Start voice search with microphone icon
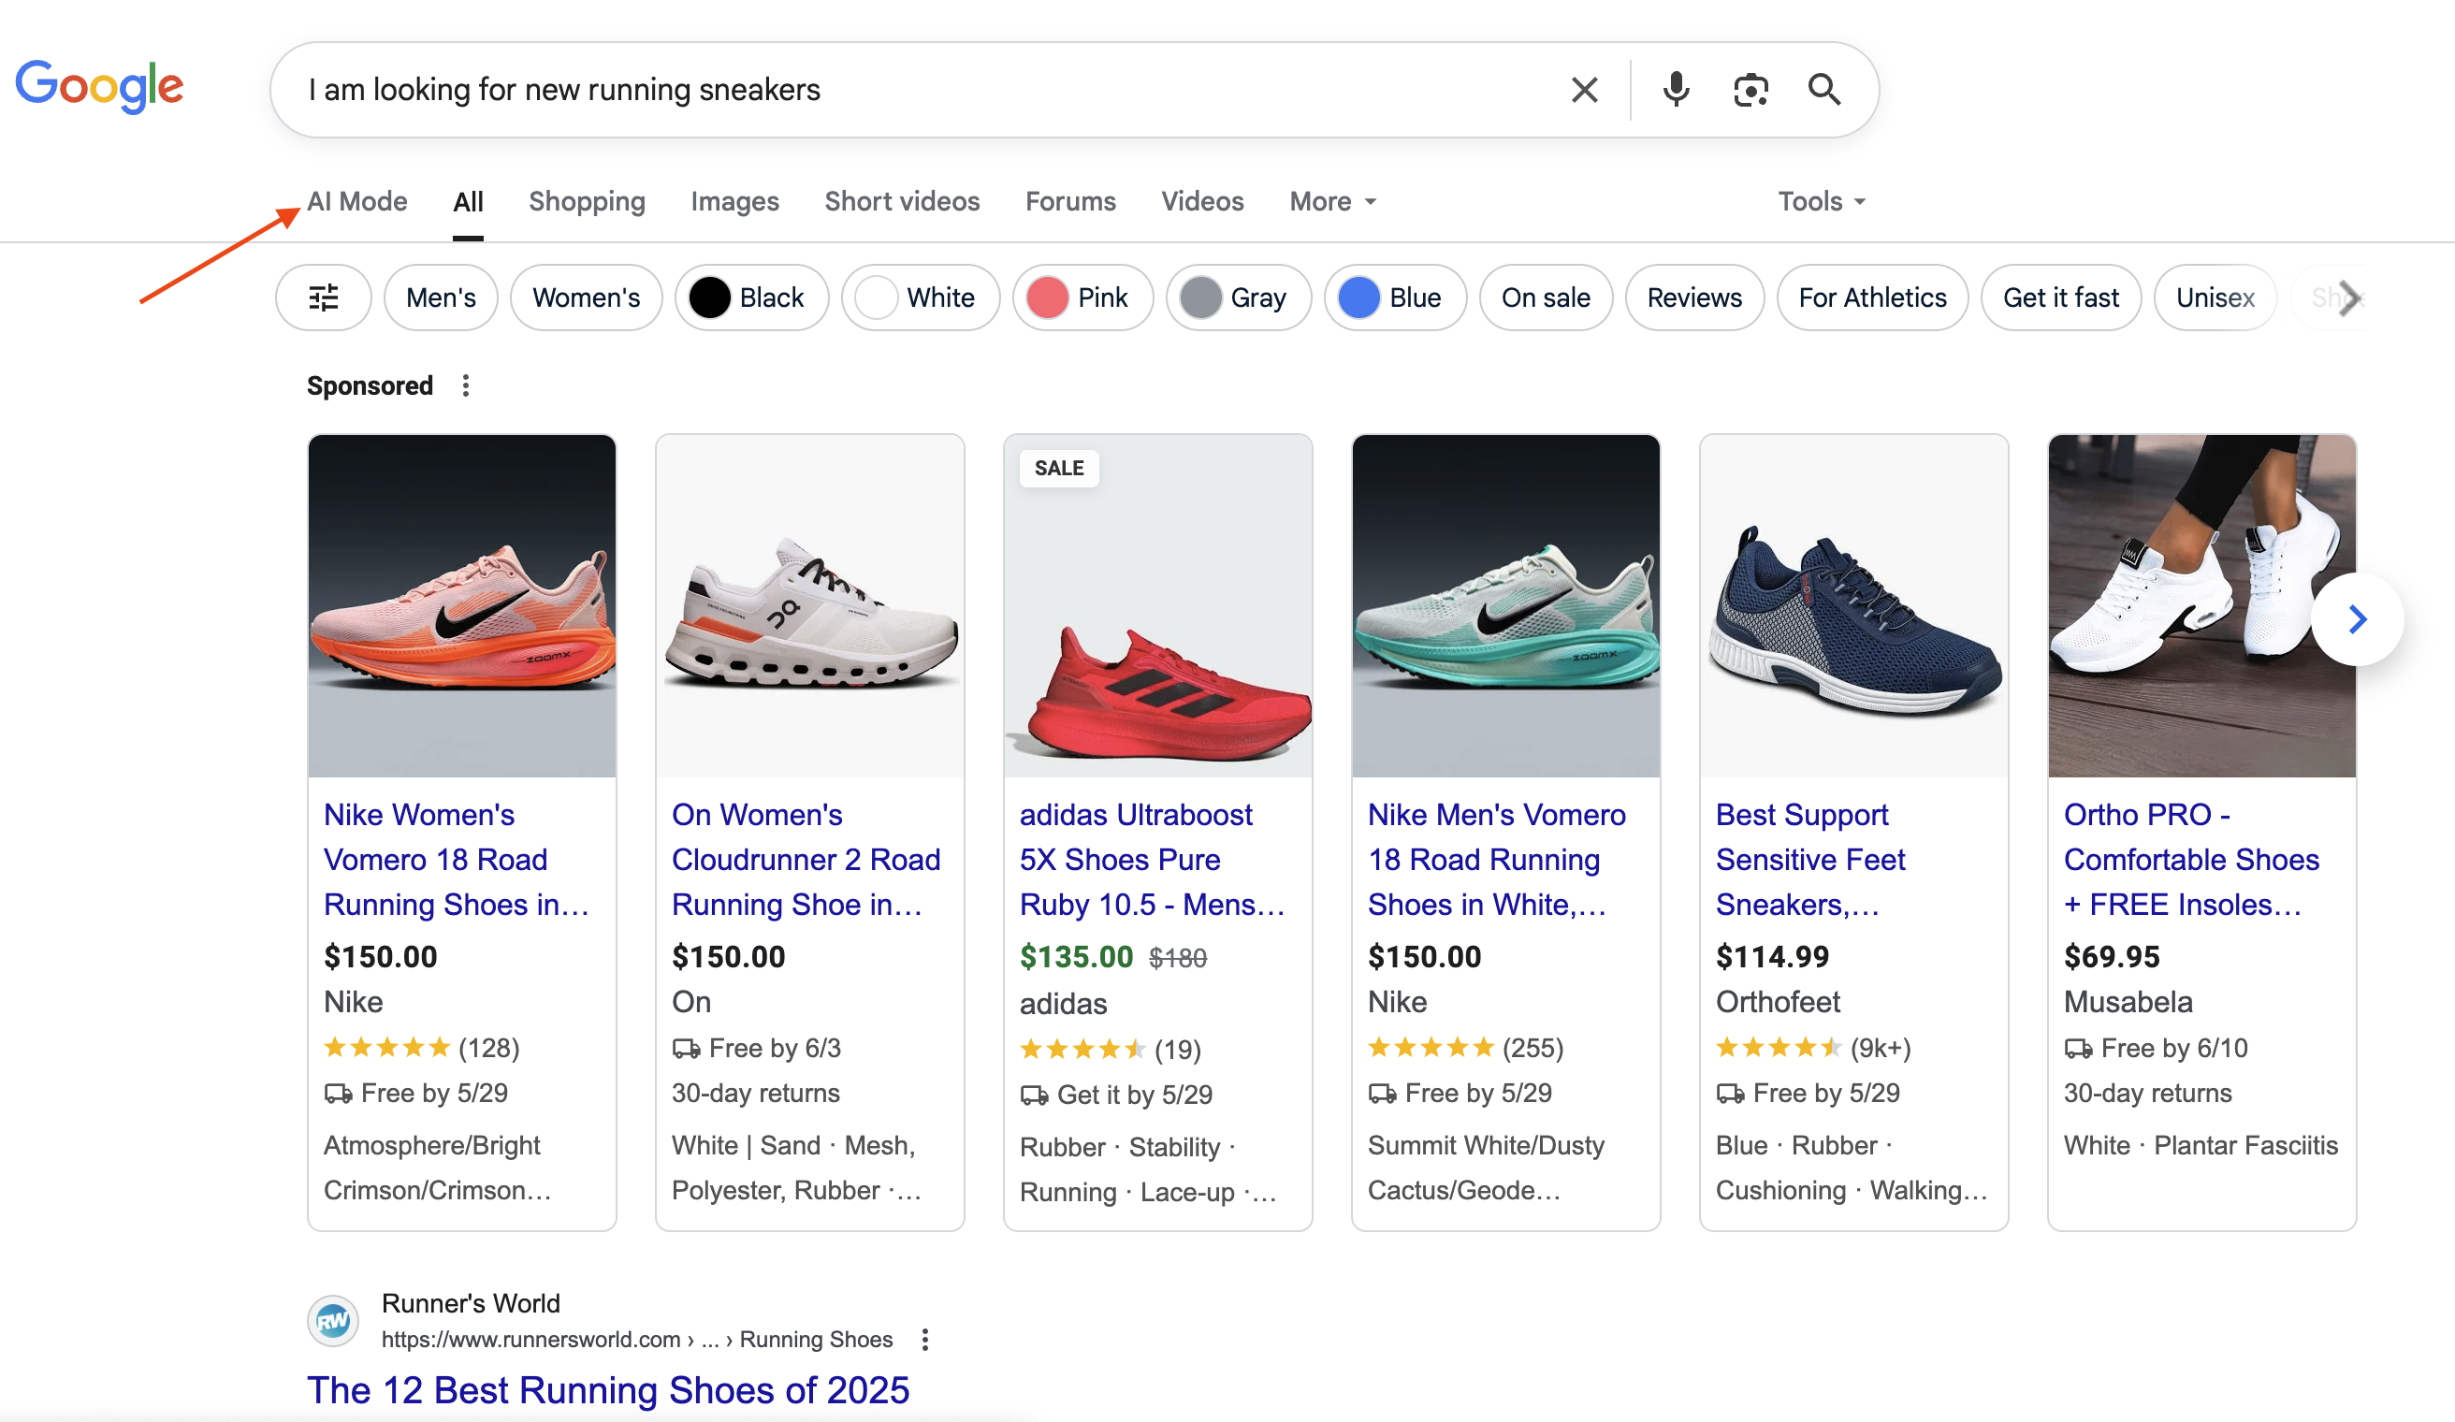This screenshot has height=1422, width=2455. [x=1676, y=90]
